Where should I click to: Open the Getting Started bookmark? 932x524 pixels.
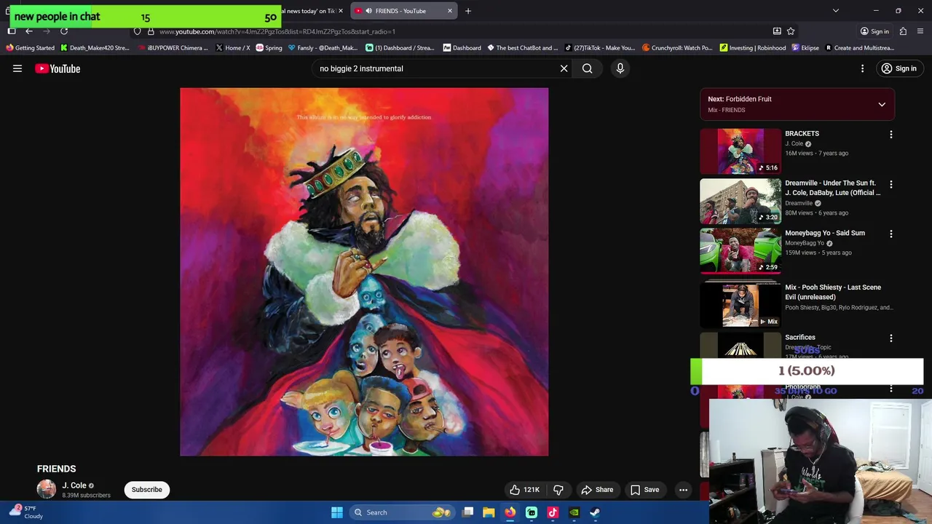(30, 48)
